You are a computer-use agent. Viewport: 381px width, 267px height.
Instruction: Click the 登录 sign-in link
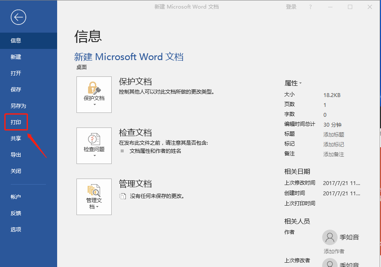(x=291, y=7)
